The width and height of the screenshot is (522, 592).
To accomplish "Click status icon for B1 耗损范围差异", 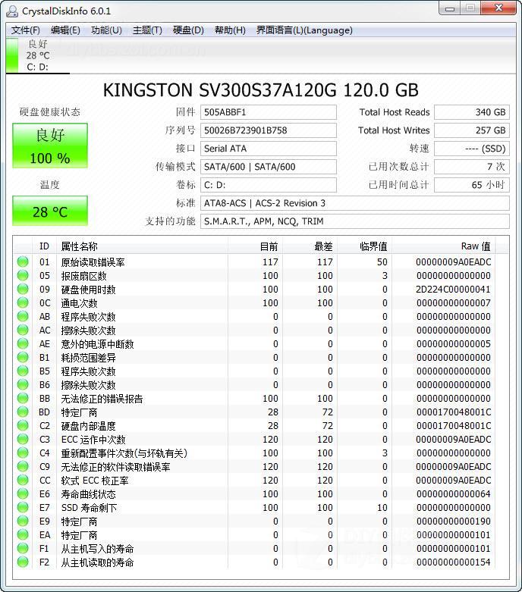I will 23,357.
